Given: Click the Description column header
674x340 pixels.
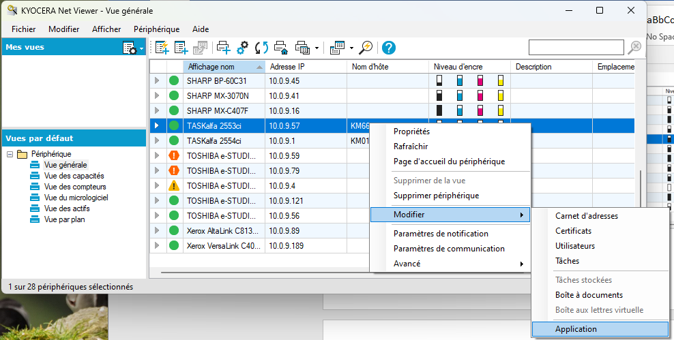Looking at the screenshot, I should [551, 67].
